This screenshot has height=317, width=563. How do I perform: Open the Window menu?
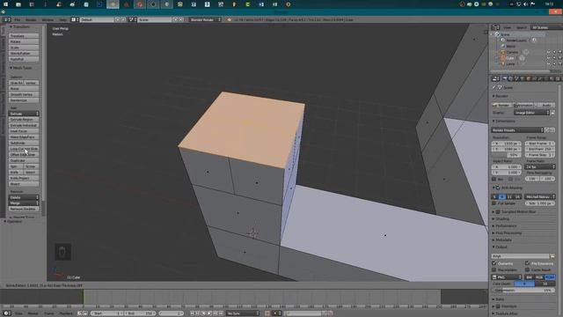[48, 19]
